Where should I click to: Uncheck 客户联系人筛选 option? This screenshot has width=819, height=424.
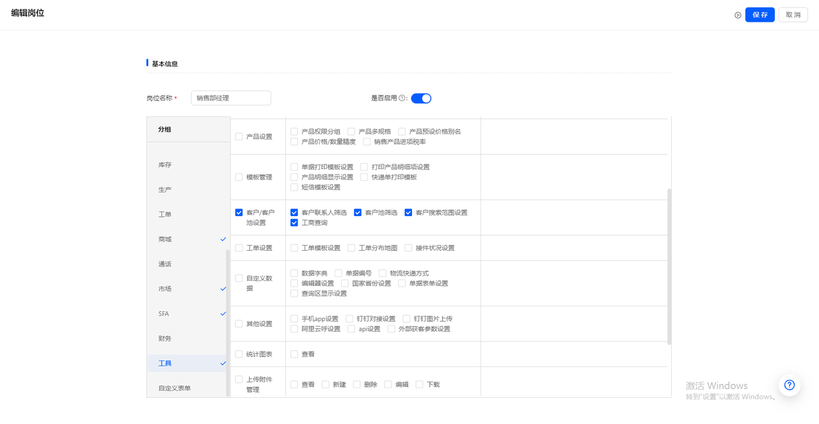click(x=294, y=212)
